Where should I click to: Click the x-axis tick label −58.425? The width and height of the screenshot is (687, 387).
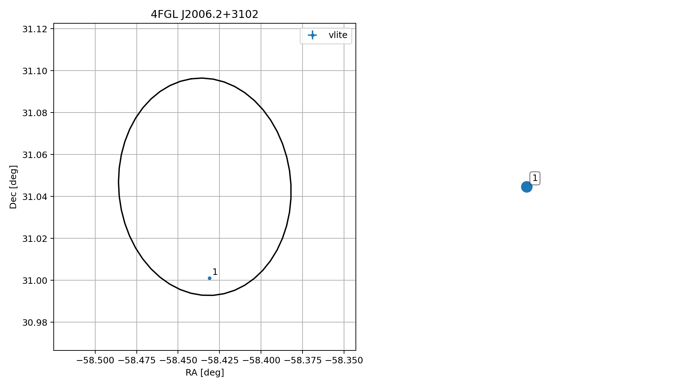(x=219, y=360)
